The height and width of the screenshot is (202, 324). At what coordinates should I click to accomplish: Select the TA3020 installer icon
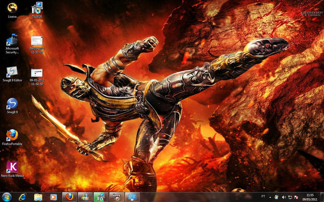[x=37, y=10]
